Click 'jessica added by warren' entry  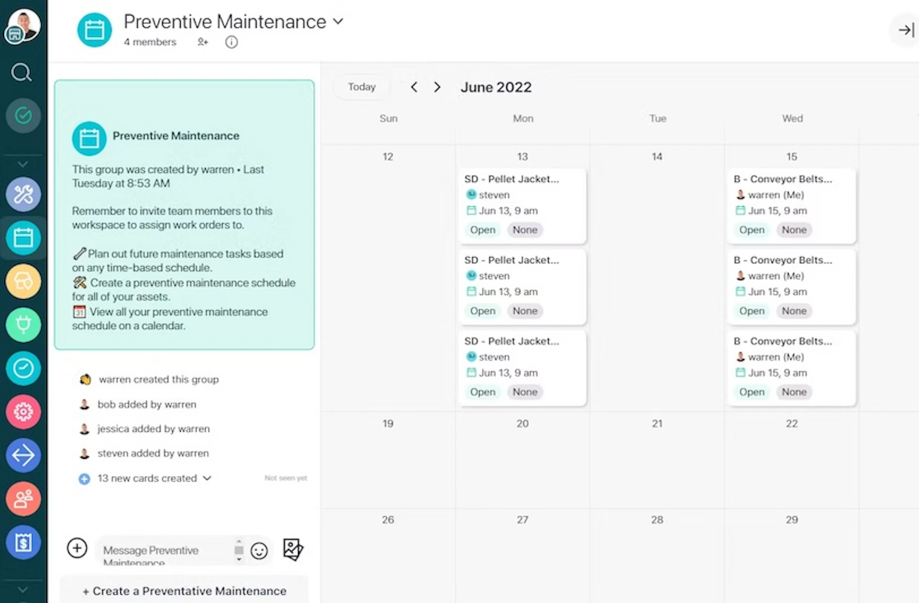154,429
